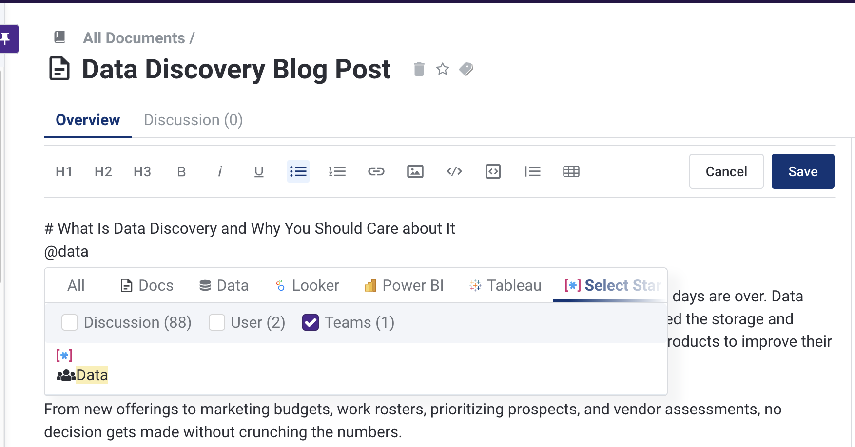
Task: Insert a numbered list
Action: click(x=337, y=171)
